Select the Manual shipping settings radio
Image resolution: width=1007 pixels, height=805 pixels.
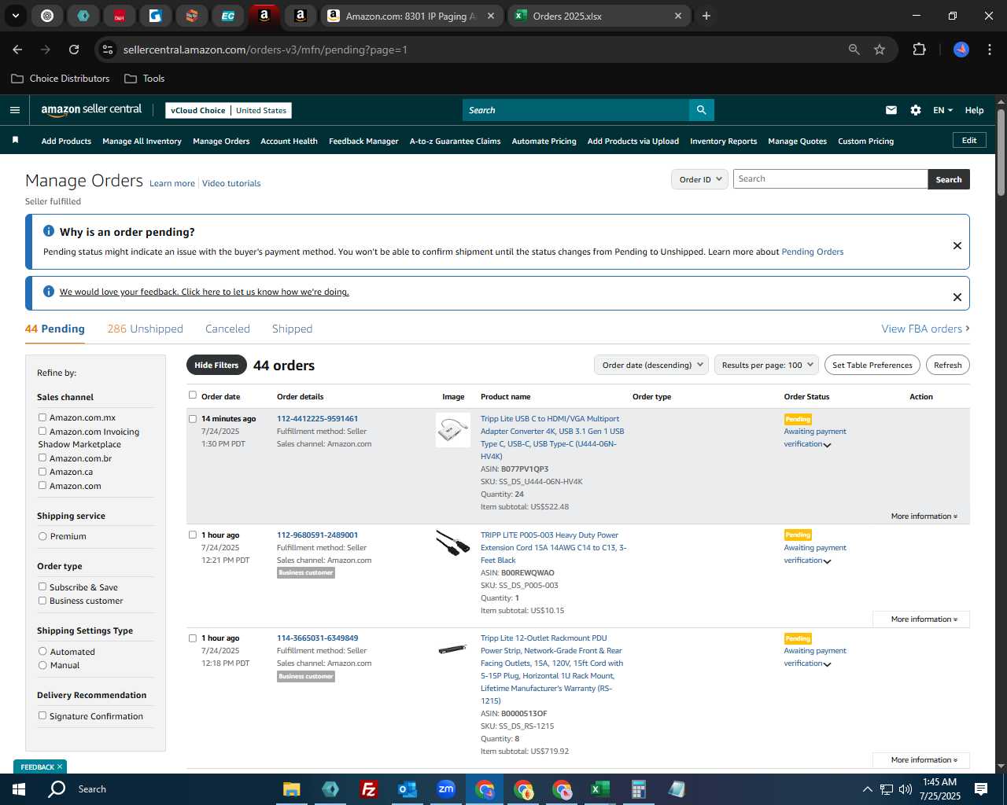[42, 665]
